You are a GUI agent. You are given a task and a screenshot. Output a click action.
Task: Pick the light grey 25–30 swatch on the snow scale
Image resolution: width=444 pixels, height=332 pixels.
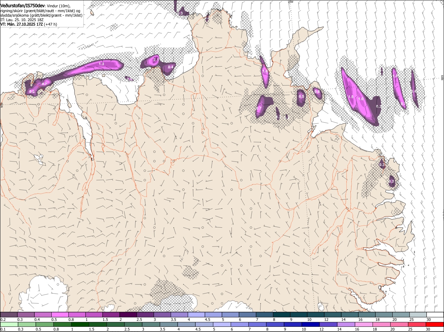tap(418, 315)
